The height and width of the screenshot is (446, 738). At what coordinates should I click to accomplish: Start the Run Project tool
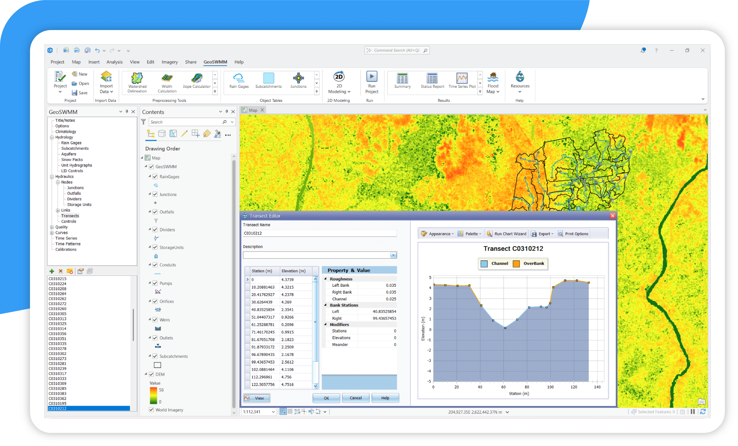(x=371, y=81)
